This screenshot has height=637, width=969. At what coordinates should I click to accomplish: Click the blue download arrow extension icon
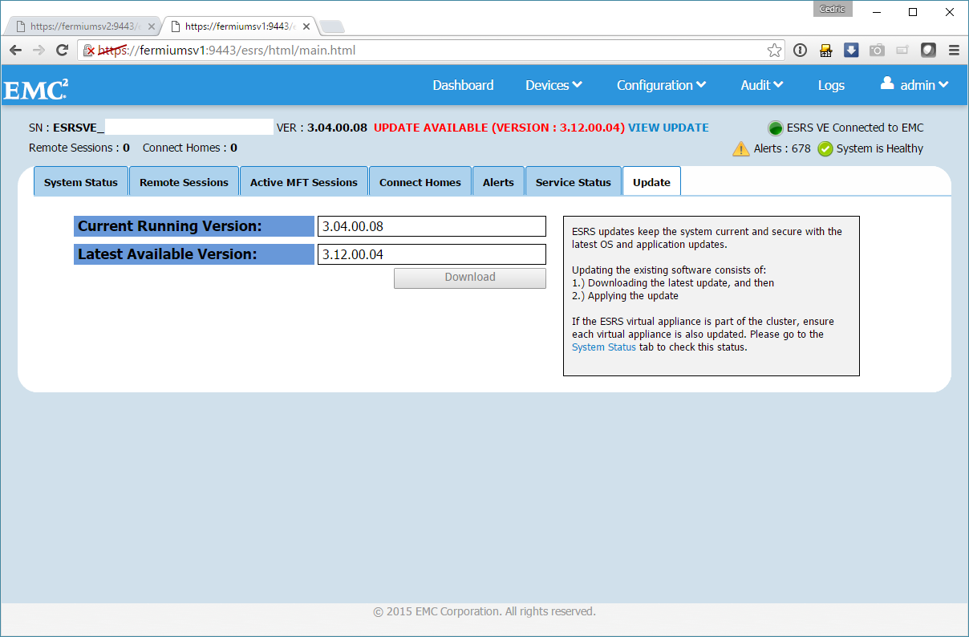tap(851, 51)
